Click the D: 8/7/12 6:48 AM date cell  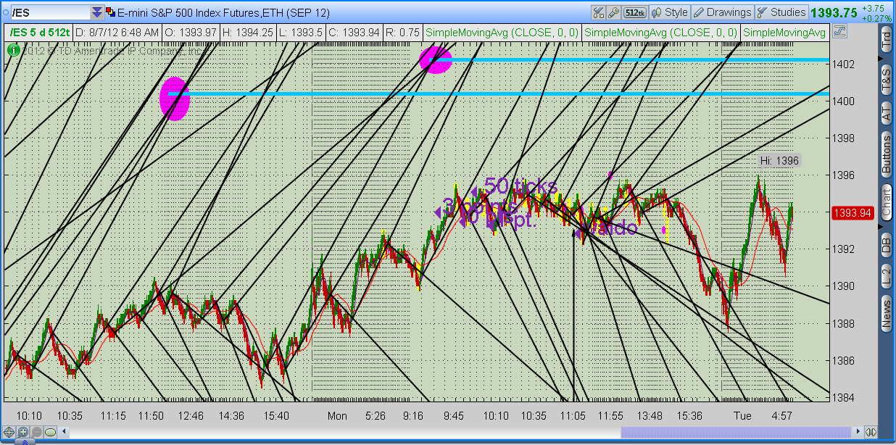click(118, 32)
